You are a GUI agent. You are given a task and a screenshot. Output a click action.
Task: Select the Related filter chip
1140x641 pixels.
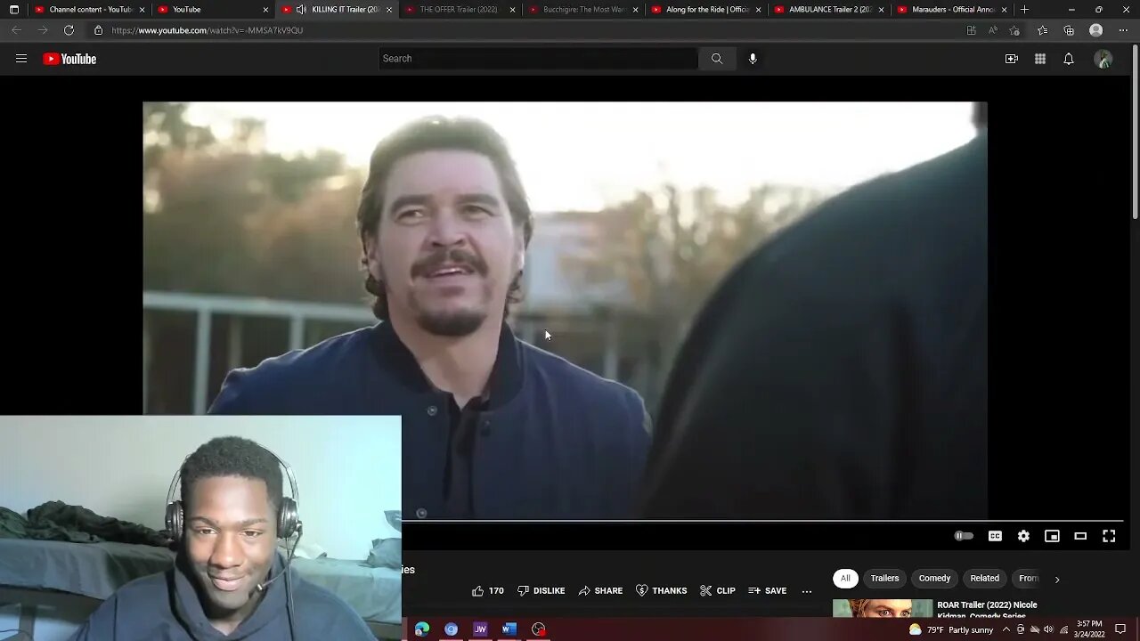pyautogui.click(x=984, y=578)
